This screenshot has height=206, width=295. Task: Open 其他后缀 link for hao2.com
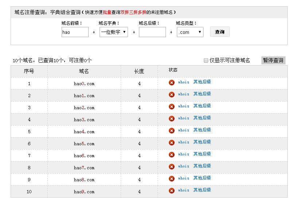coord(202,106)
